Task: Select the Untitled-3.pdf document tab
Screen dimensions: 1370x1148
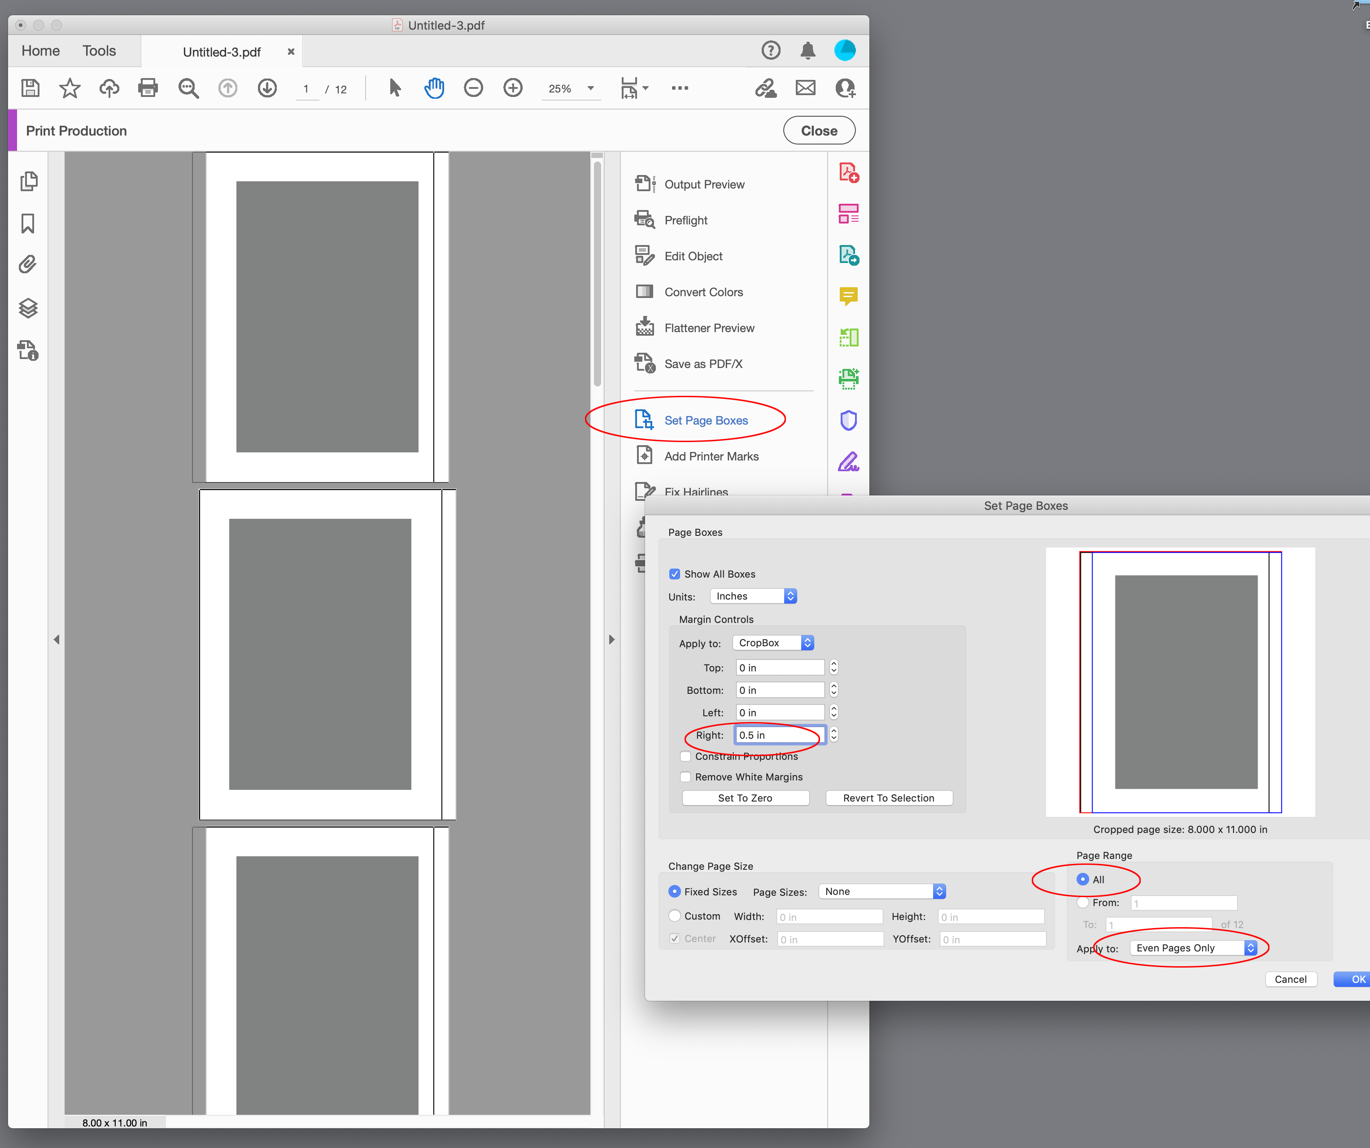Action: point(221,52)
